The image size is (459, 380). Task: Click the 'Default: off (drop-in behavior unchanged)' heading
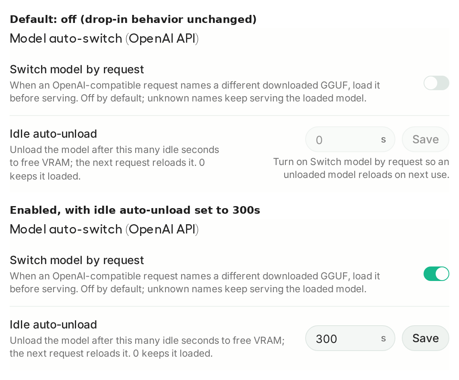click(x=133, y=19)
